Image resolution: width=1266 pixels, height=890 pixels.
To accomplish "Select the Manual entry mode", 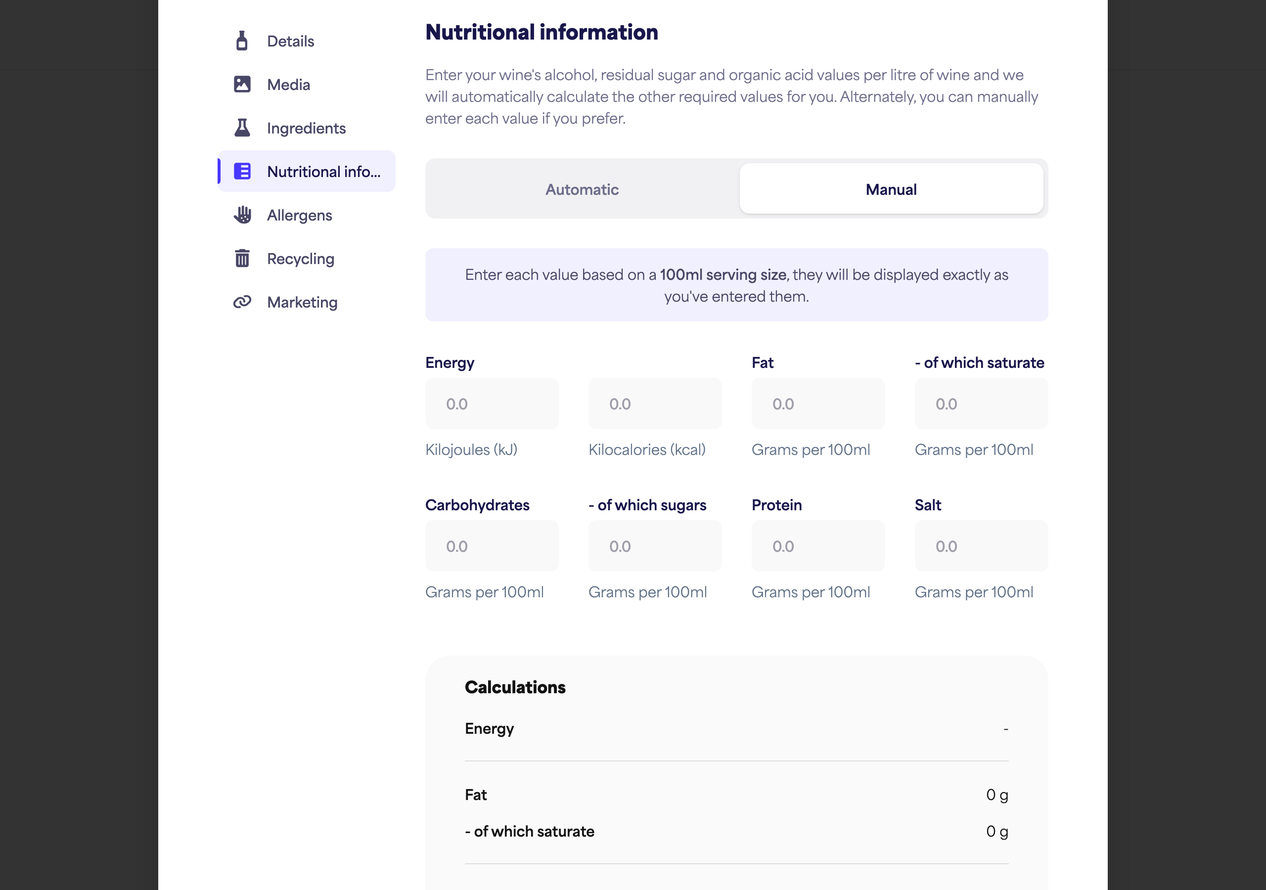I will pyautogui.click(x=891, y=189).
